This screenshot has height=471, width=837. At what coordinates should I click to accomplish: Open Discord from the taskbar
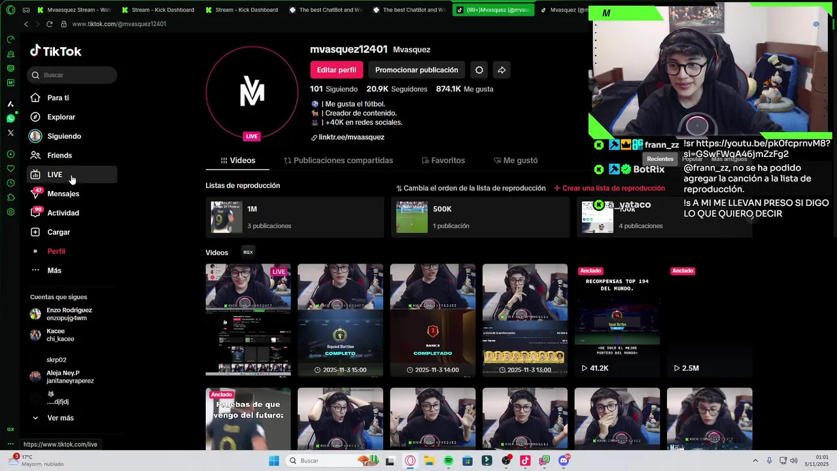point(564,461)
